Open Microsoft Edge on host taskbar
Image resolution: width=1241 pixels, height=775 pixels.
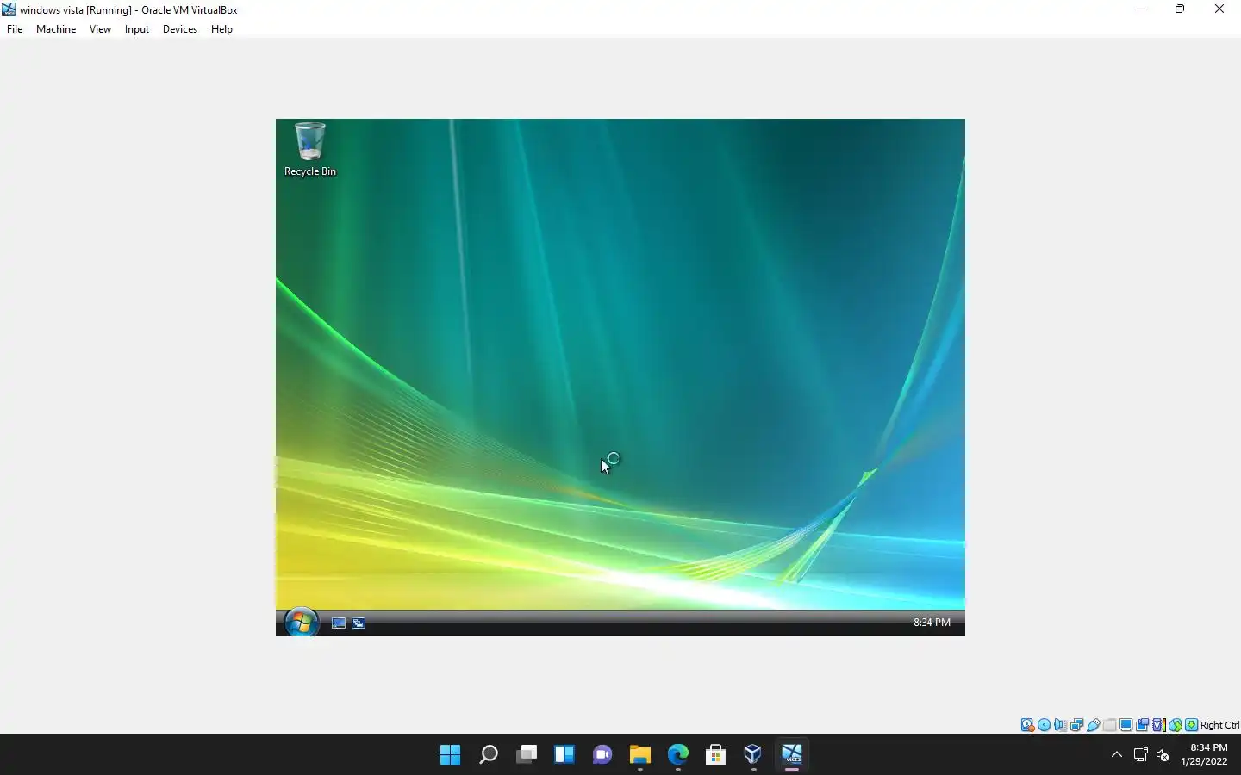coord(678,755)
